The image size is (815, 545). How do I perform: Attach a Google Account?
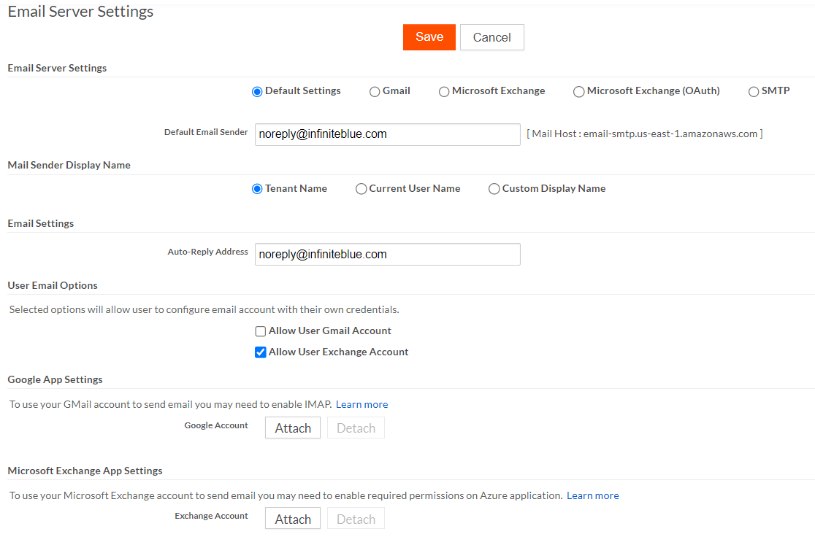pyautogui.click(x=293, y=428)
